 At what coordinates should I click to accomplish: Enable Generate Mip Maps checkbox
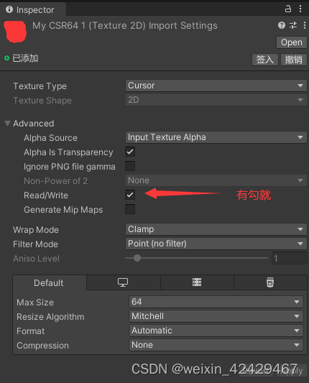130,209
